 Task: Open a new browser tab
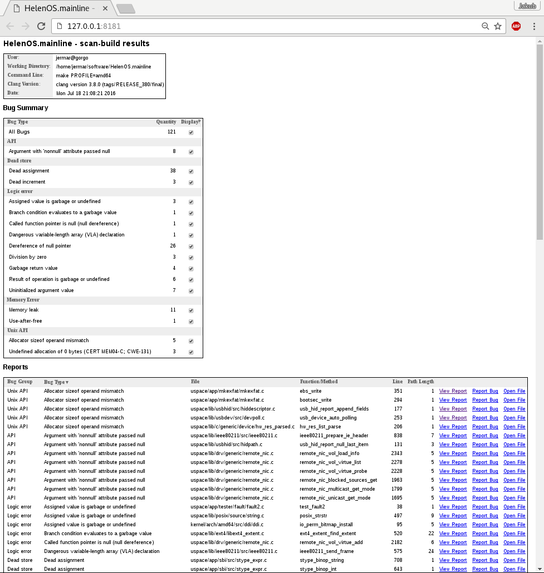pyautogui.click(x=125, y=8)
